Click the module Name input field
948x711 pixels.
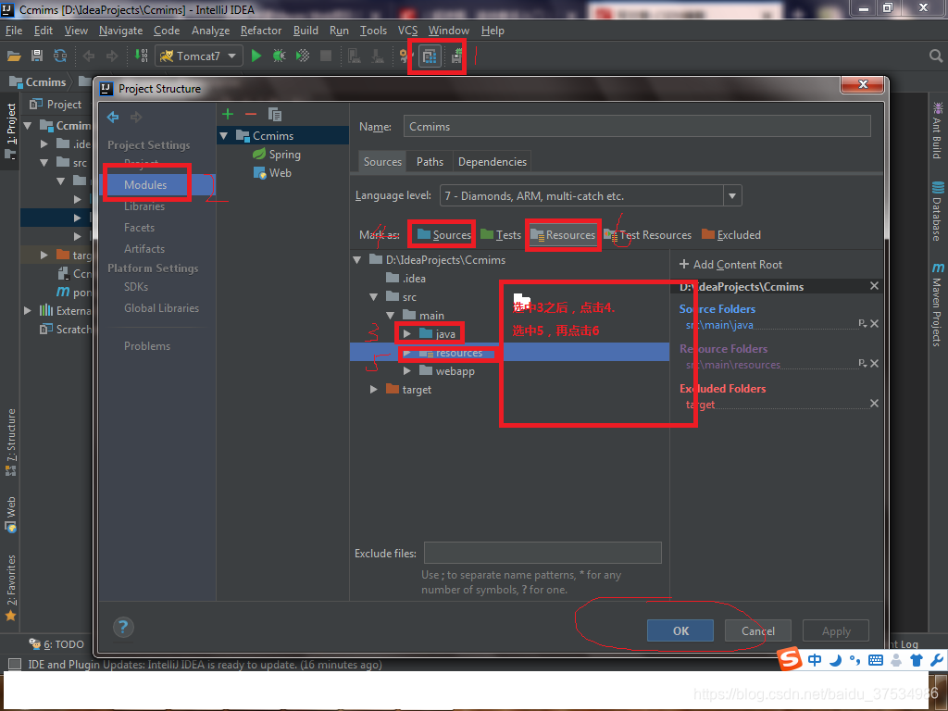[637, 126]
